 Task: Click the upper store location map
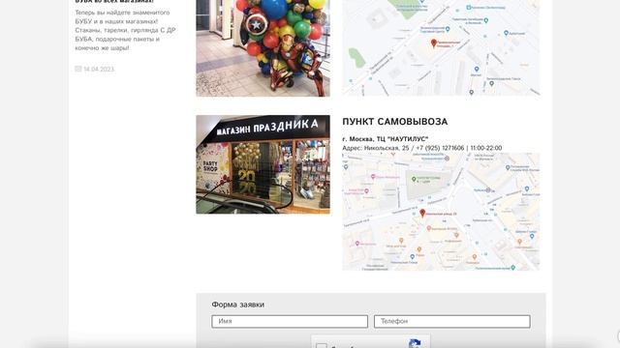[441, 47]
